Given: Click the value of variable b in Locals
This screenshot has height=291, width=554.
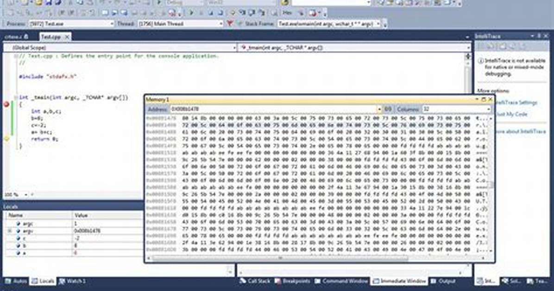Looking at the screenshot, I should click(76, 246).
